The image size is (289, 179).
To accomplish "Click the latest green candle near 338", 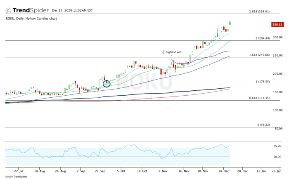I will tap(230, 23).
